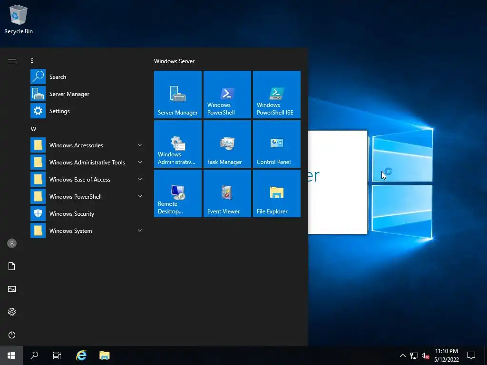Open Windows Security from the app list
Screen dimensions: 487x365
(88, 213)
